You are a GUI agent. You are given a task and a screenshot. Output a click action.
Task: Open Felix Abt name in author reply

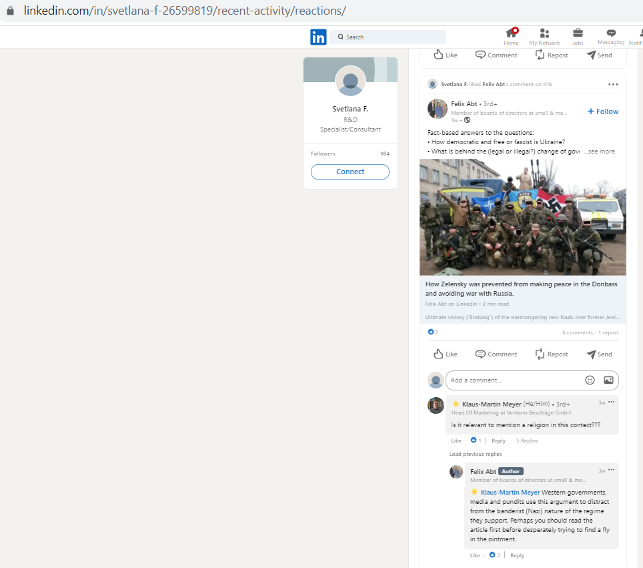483,472
